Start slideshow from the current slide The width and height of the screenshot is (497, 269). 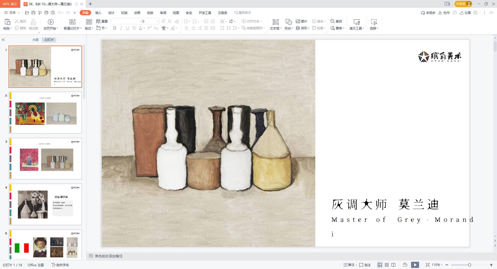[51, 25]
